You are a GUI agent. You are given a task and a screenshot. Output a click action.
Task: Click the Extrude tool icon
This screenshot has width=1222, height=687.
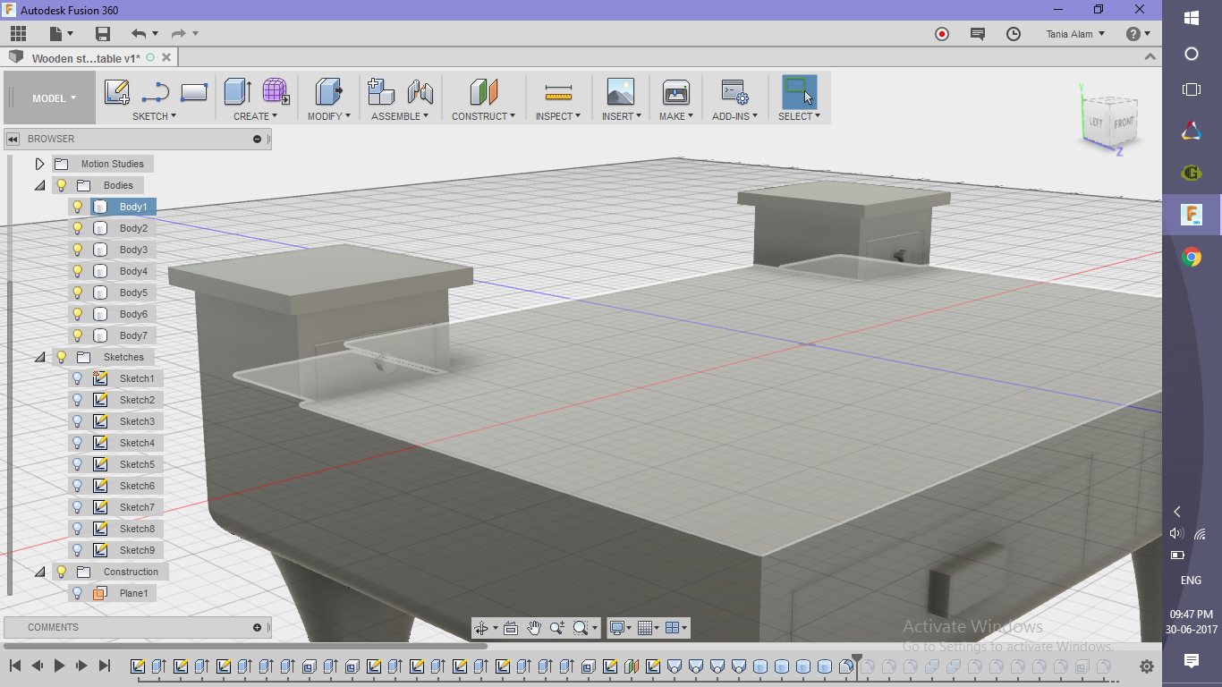238,91
